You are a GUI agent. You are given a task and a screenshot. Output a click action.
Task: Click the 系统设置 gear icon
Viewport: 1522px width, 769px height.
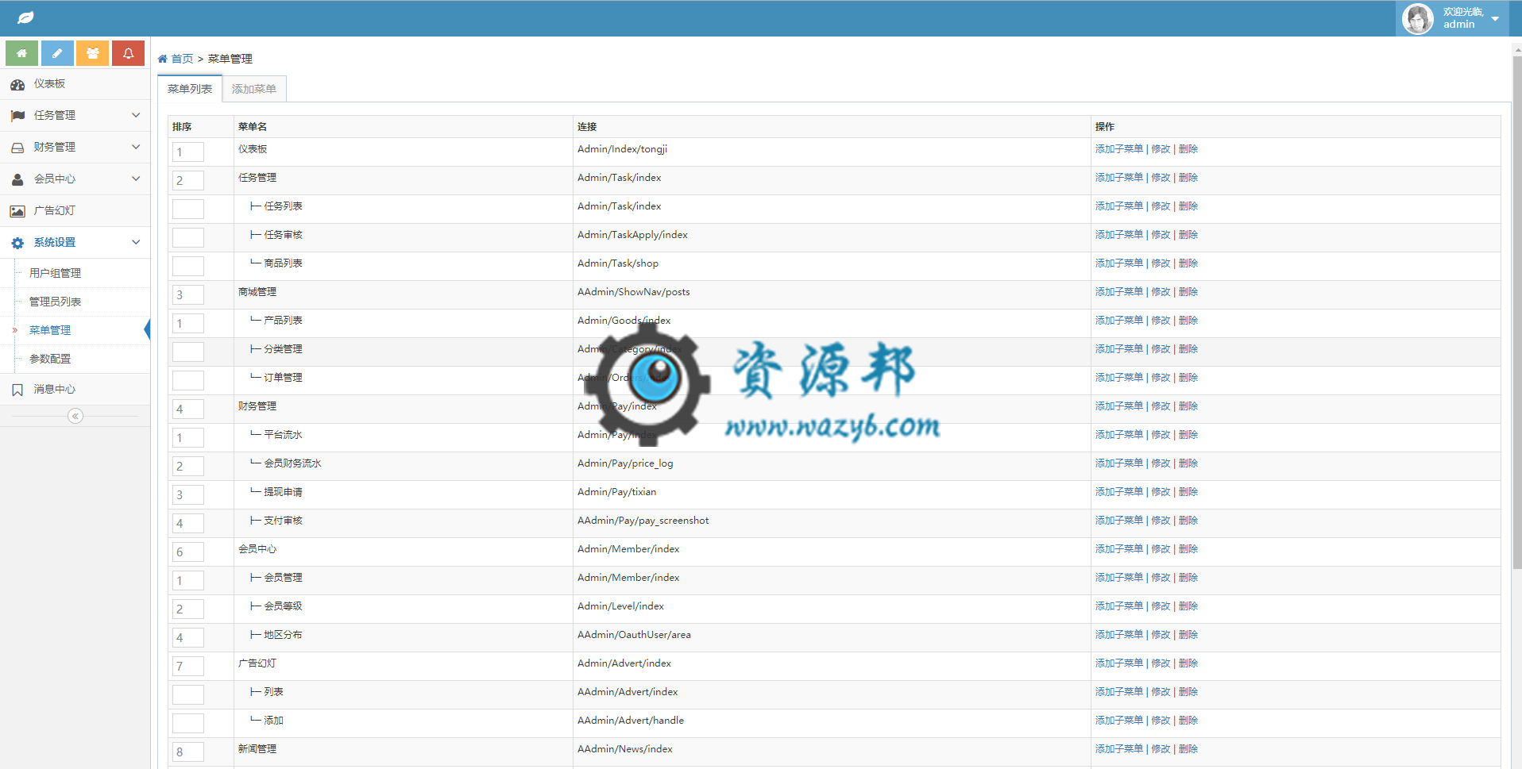point(17,243)
